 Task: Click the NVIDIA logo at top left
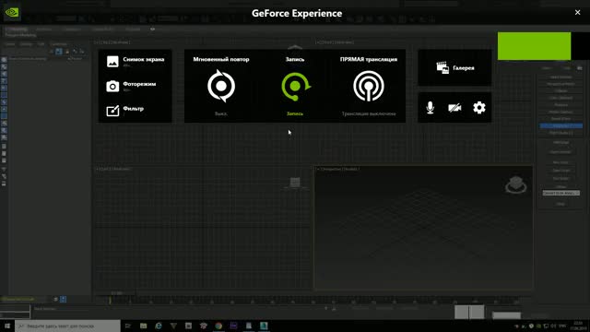(12, 12)
